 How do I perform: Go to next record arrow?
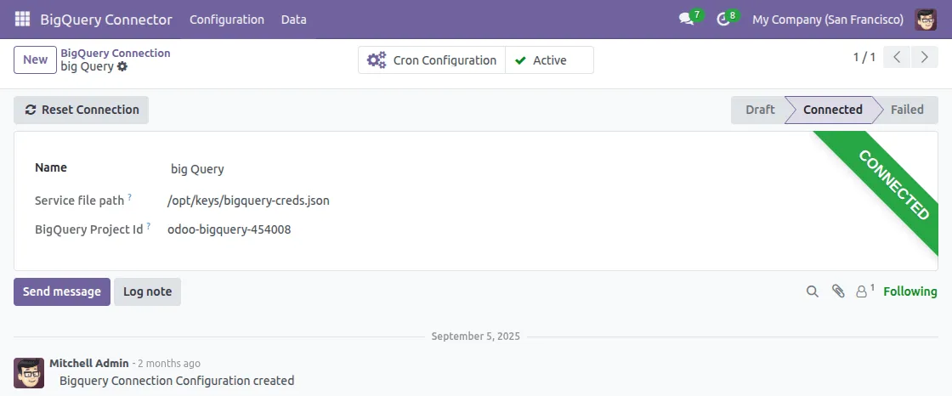(923, 58)
